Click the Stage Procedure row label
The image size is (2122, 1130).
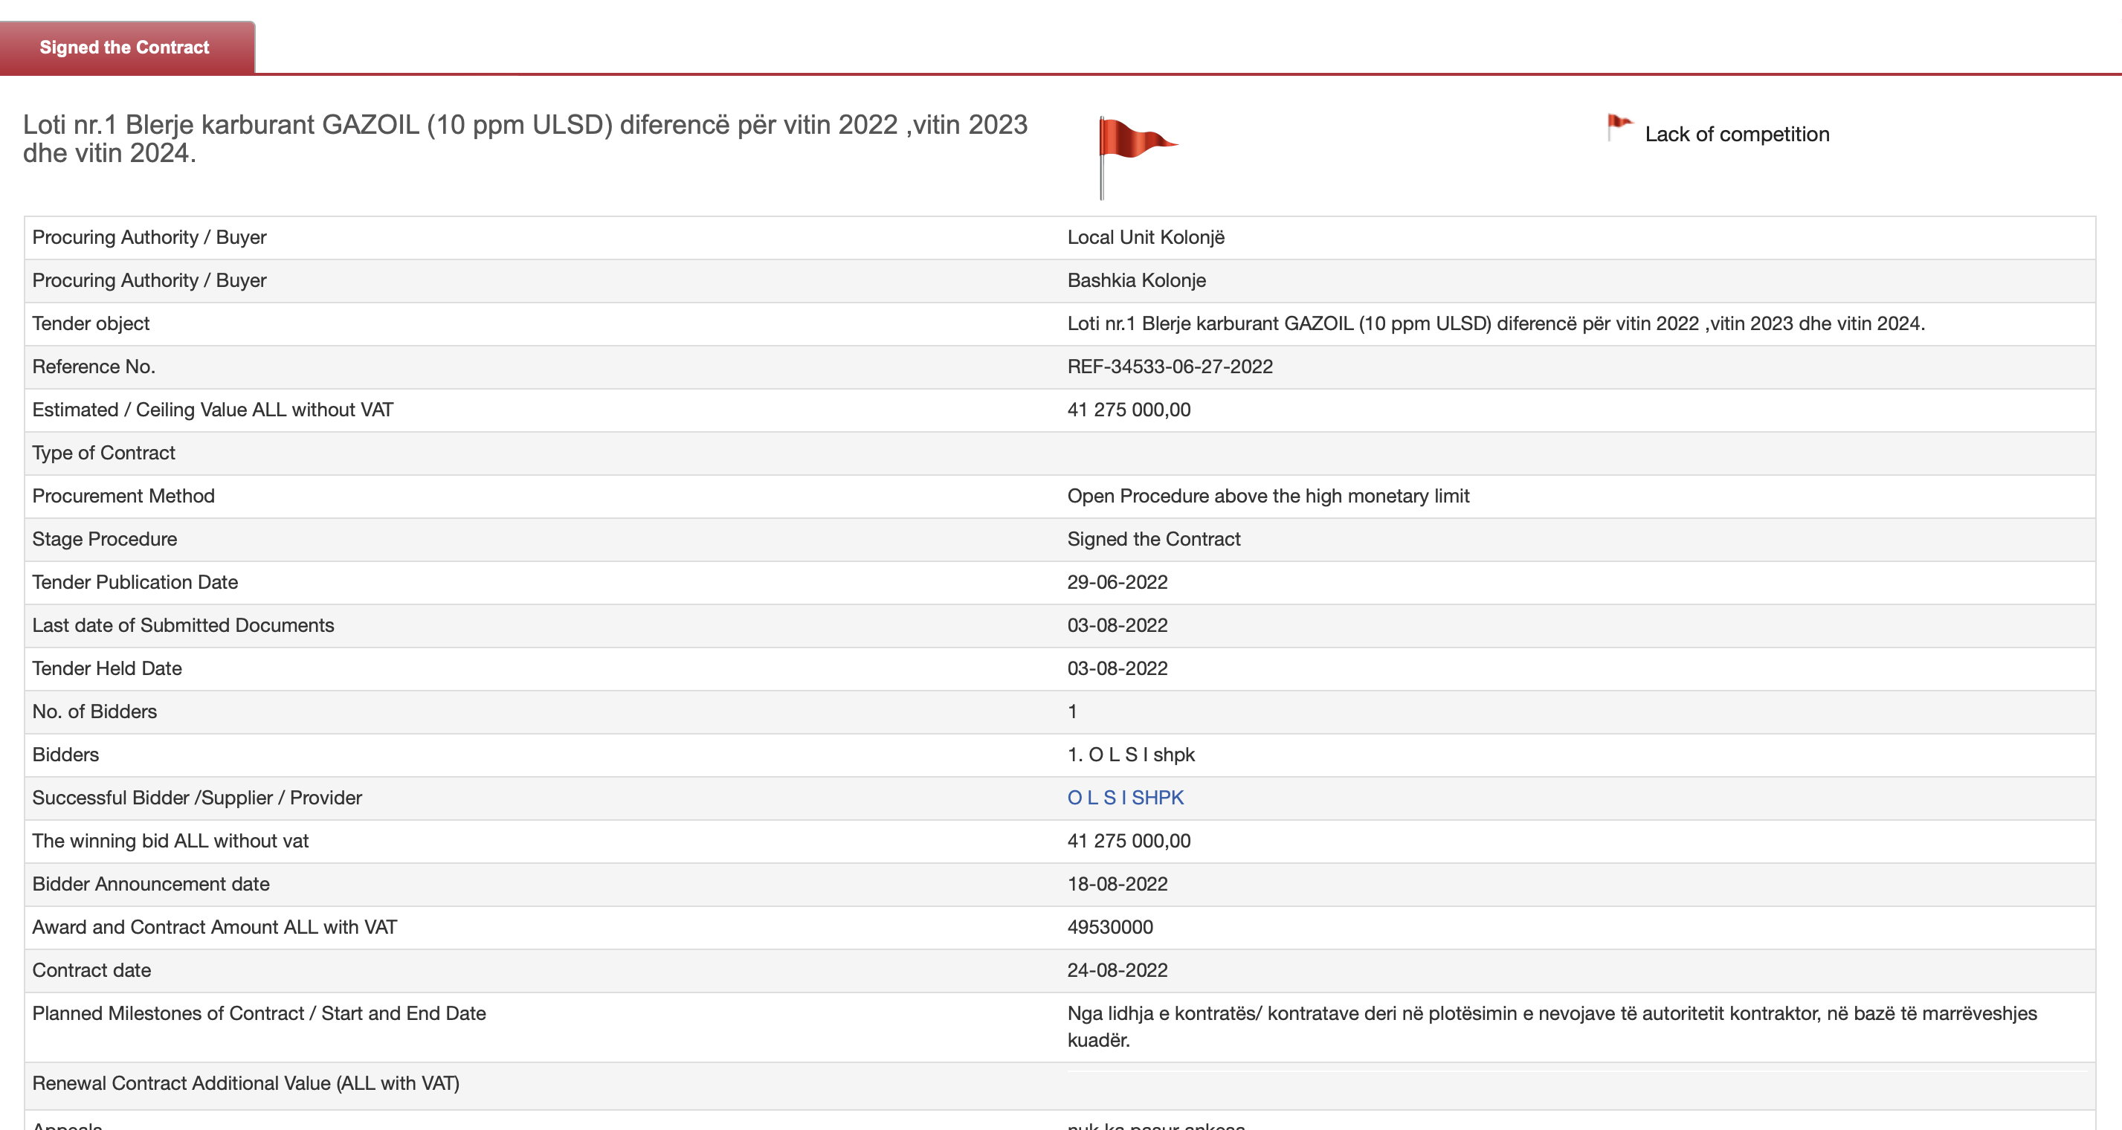coord(105,539)
